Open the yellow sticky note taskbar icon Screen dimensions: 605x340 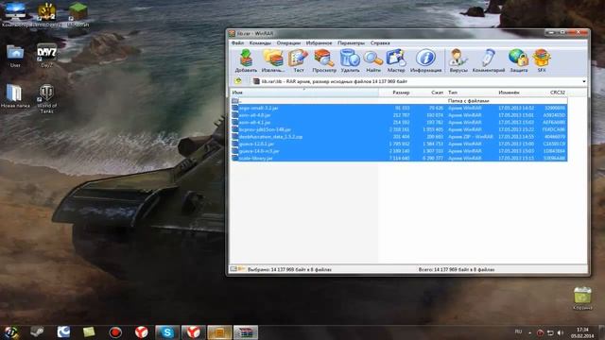pos(89,332)
